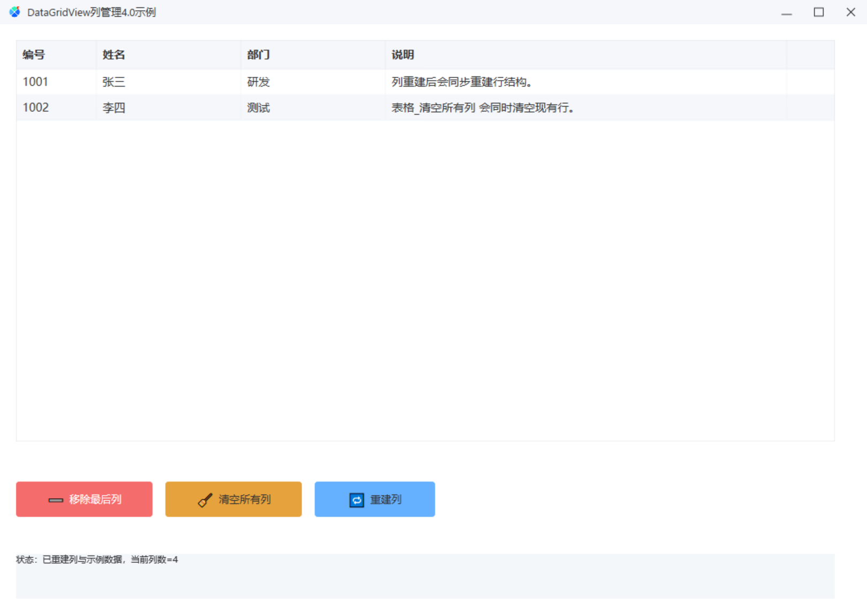This screenshot has height=610, width=867.
Task: Select cell with value 1001
Action: 56,82
